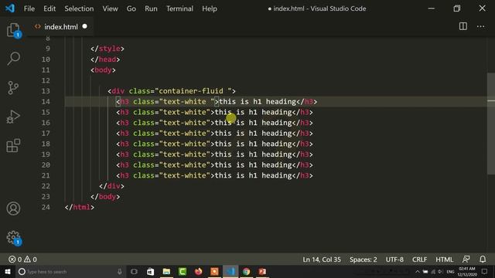Open File Explorer from the taskbar
The width and height of the screenshot is (495, 278).
tap(166, 271)
